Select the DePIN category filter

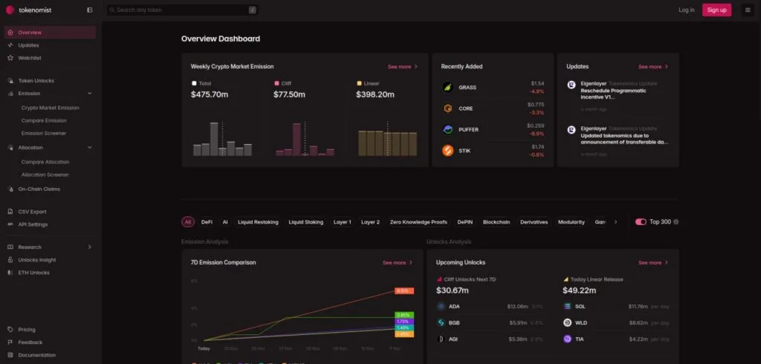pyautogui.click(x=465, y=222)
